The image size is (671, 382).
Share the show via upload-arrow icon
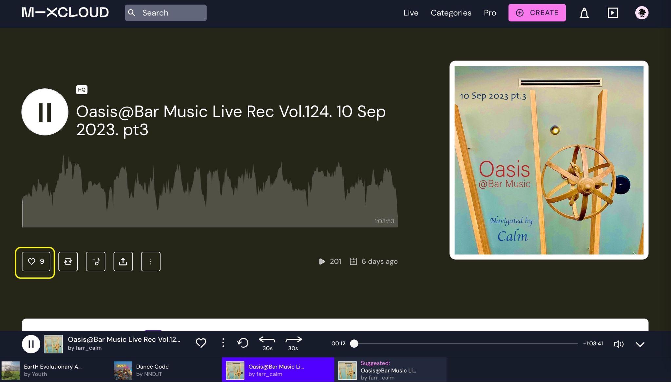(123, 262)
